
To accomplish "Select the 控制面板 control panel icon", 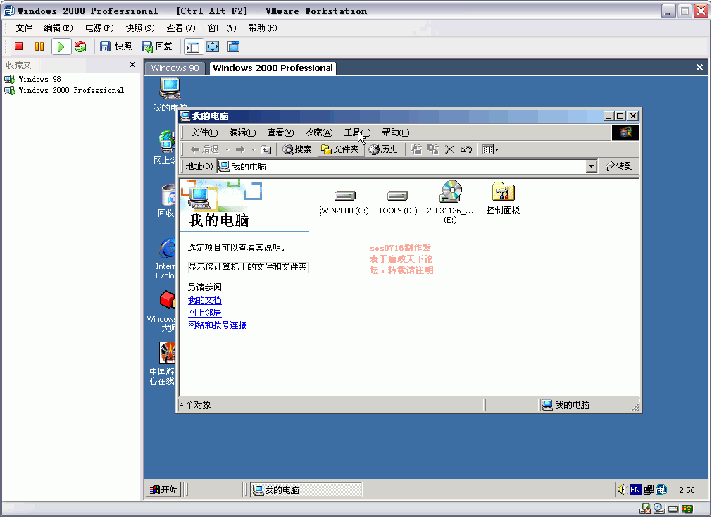I will [503, 199].
